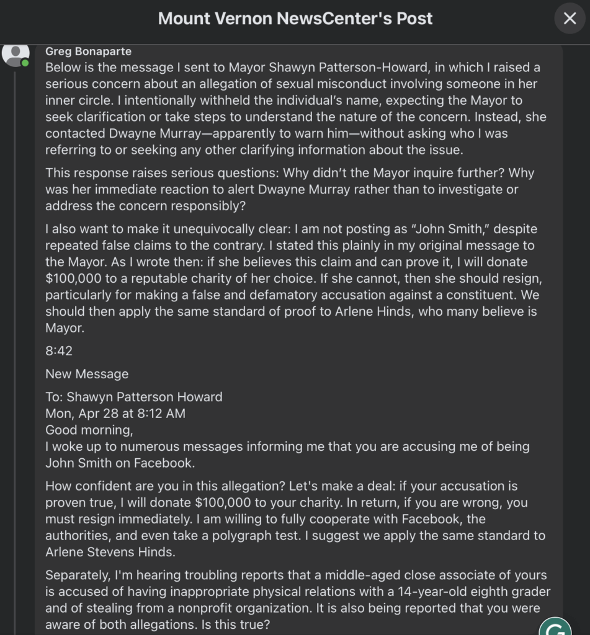Click the paragraph starting "How confident are you"
This screenshot has height=635, width=590.
[x=295, y=510]
